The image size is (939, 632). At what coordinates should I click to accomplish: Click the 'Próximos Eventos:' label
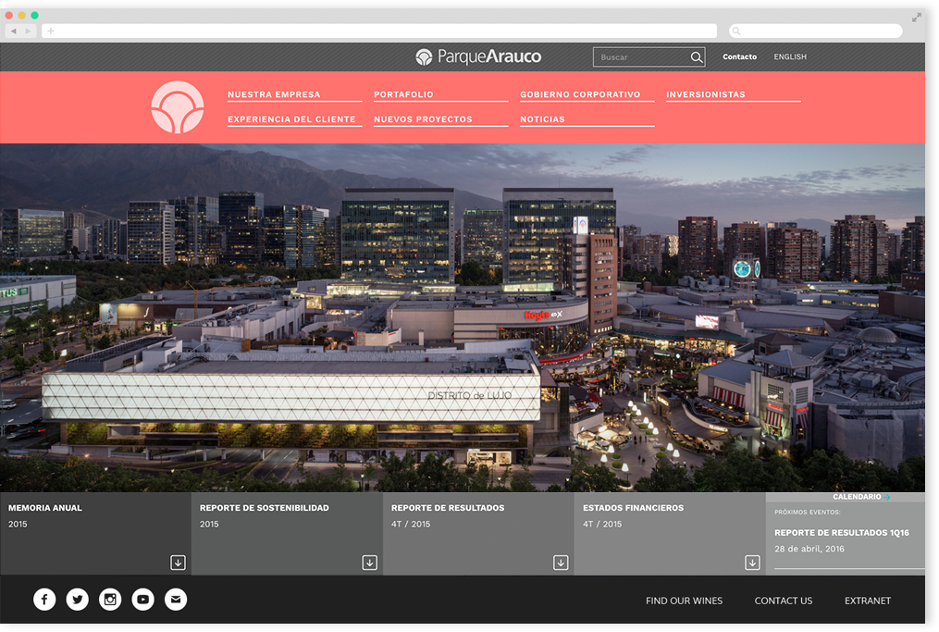click(808, 513)
